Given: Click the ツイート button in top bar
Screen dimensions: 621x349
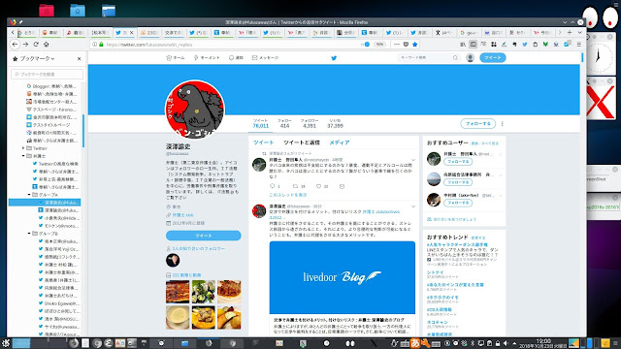Looking at the screenshot, I should pyautogui.click(x=492, y=58).
